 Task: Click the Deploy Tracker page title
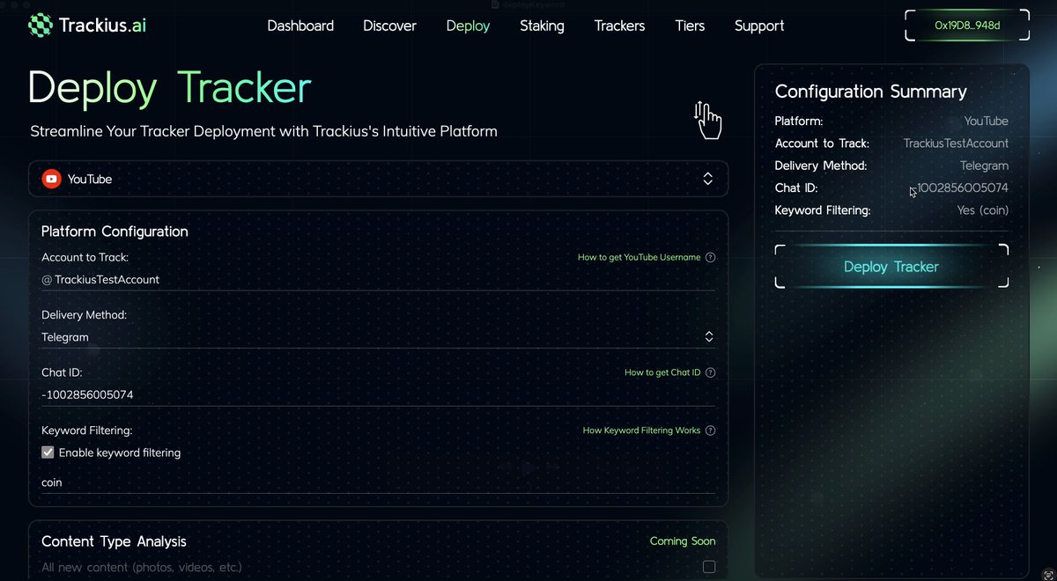170,88
